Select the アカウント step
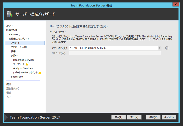 [x=25, y=43]
